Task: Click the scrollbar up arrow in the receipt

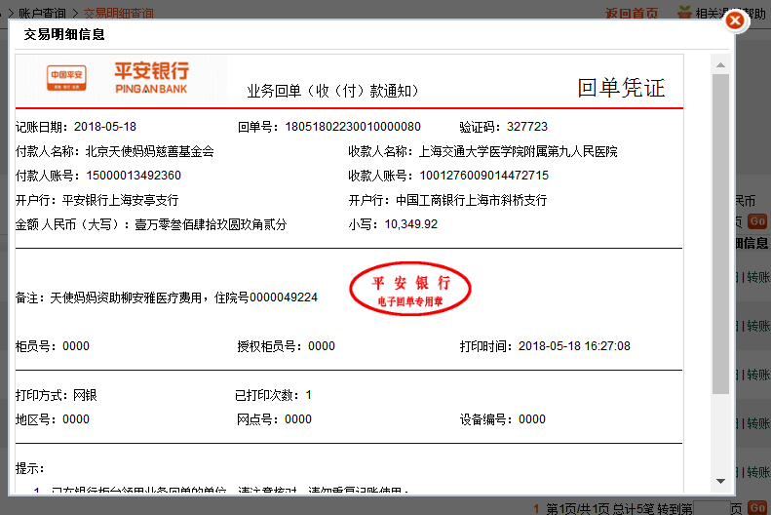Action: 721,65
